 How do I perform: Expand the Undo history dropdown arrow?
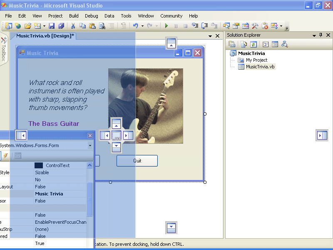coord(142,26)
